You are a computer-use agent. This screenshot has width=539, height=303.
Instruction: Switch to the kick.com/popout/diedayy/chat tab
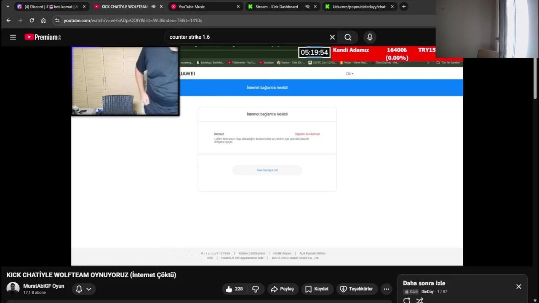pos(359,6)
